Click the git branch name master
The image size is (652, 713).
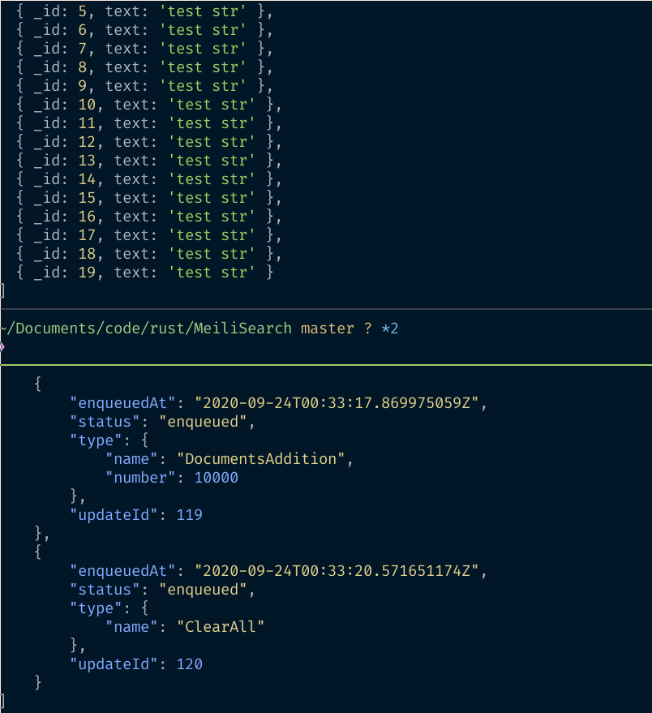[x=328, y=329]
